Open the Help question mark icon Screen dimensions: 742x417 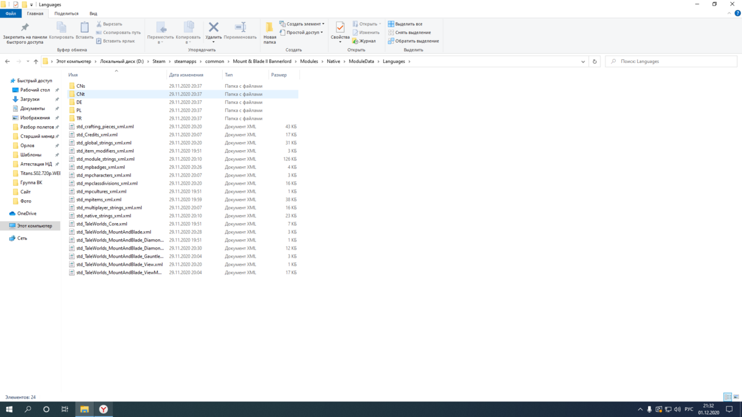click(x=737, y=13)
